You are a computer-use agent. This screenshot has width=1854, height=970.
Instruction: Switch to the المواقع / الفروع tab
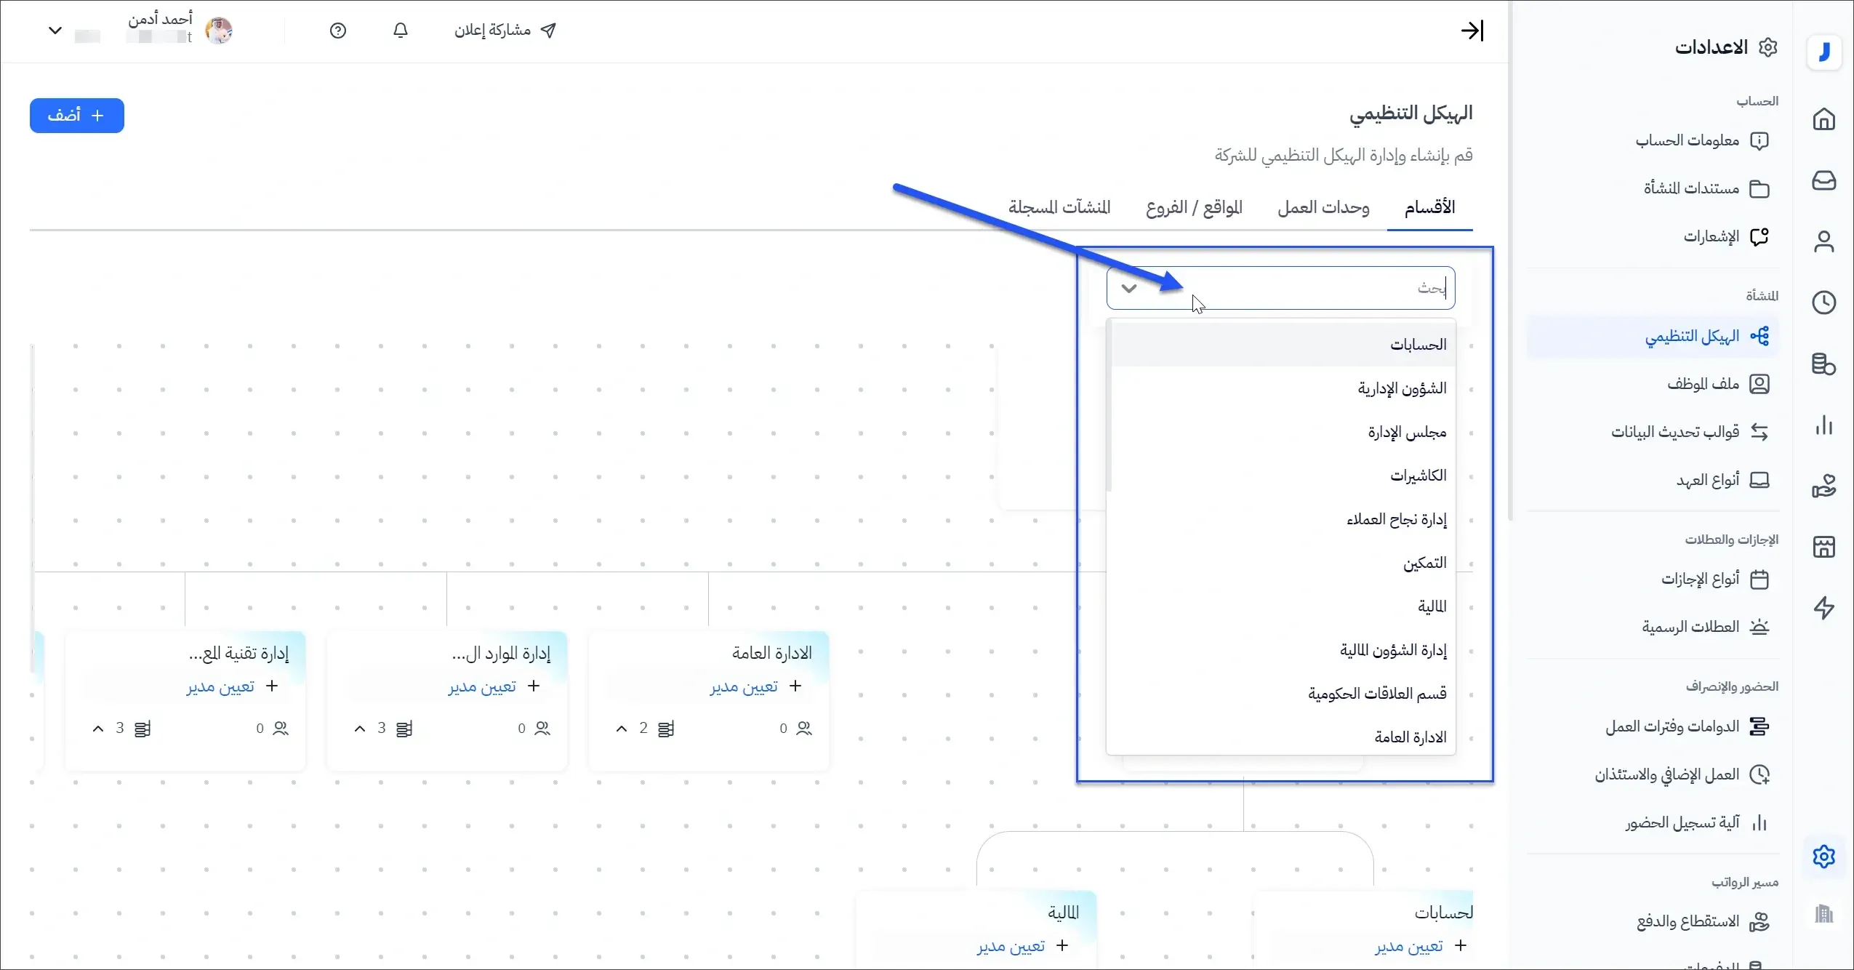tap(1193, 208)
